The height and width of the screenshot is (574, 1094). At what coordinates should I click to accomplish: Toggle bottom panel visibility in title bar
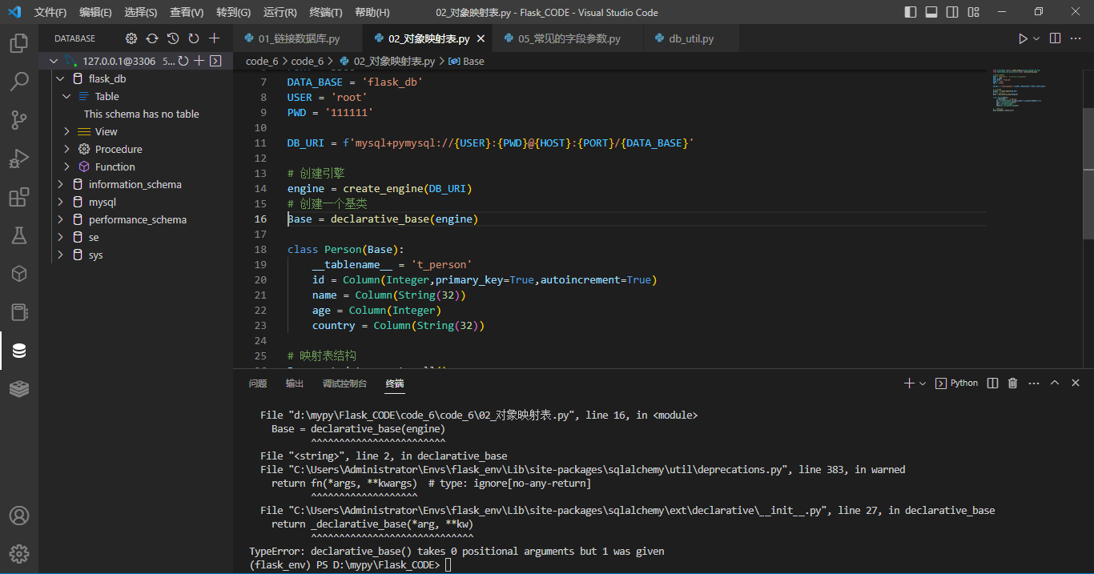click(x=931, y=12)
